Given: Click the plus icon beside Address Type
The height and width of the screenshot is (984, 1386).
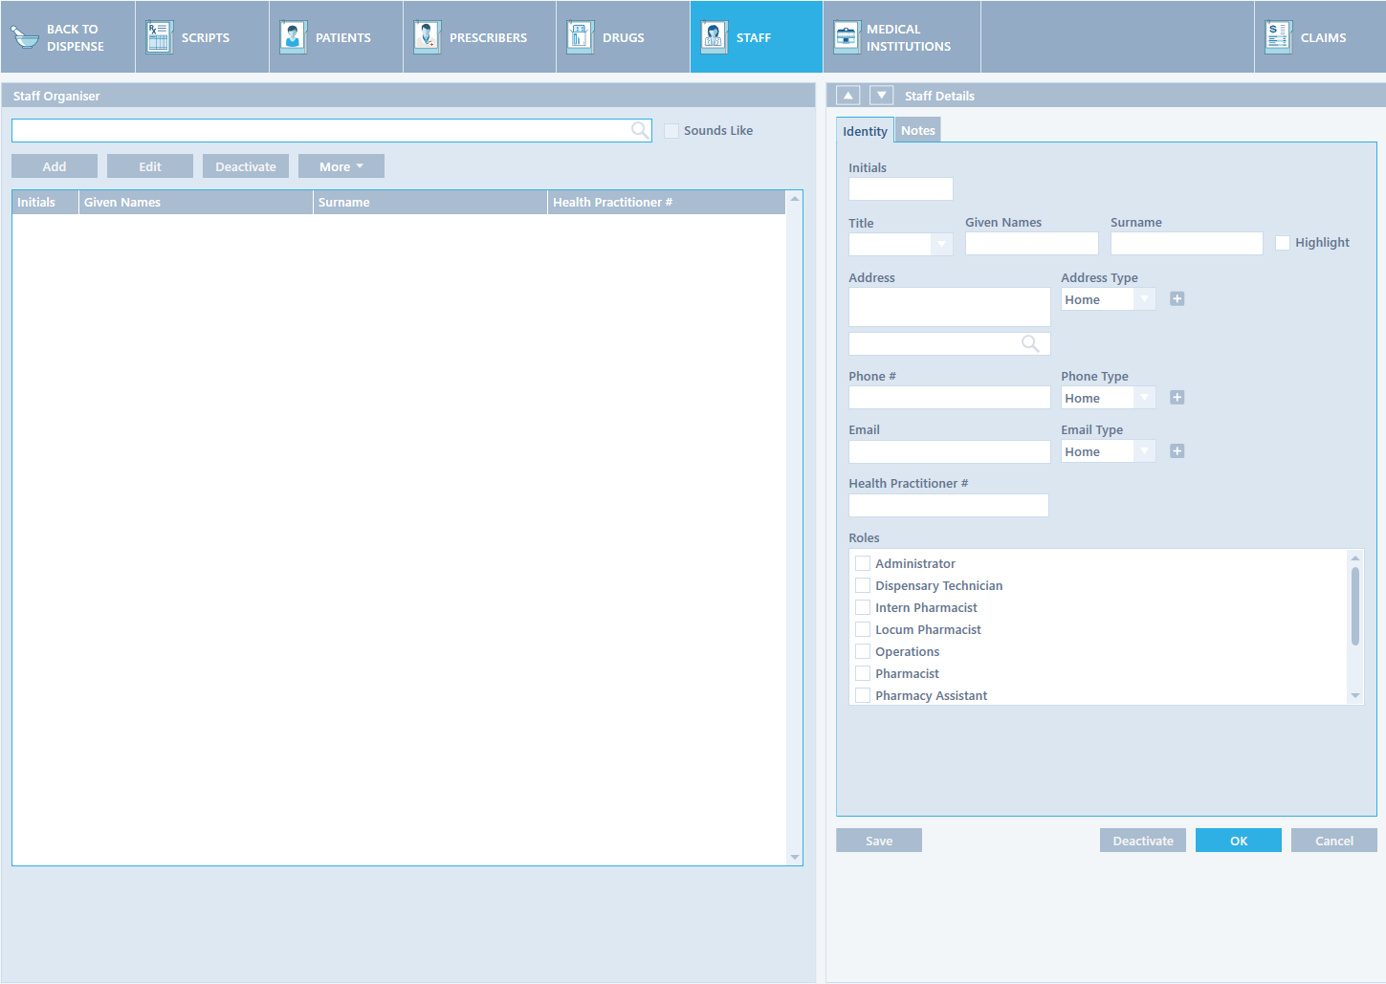Looking at the screenshot, I should click(x=1177, y=299).
